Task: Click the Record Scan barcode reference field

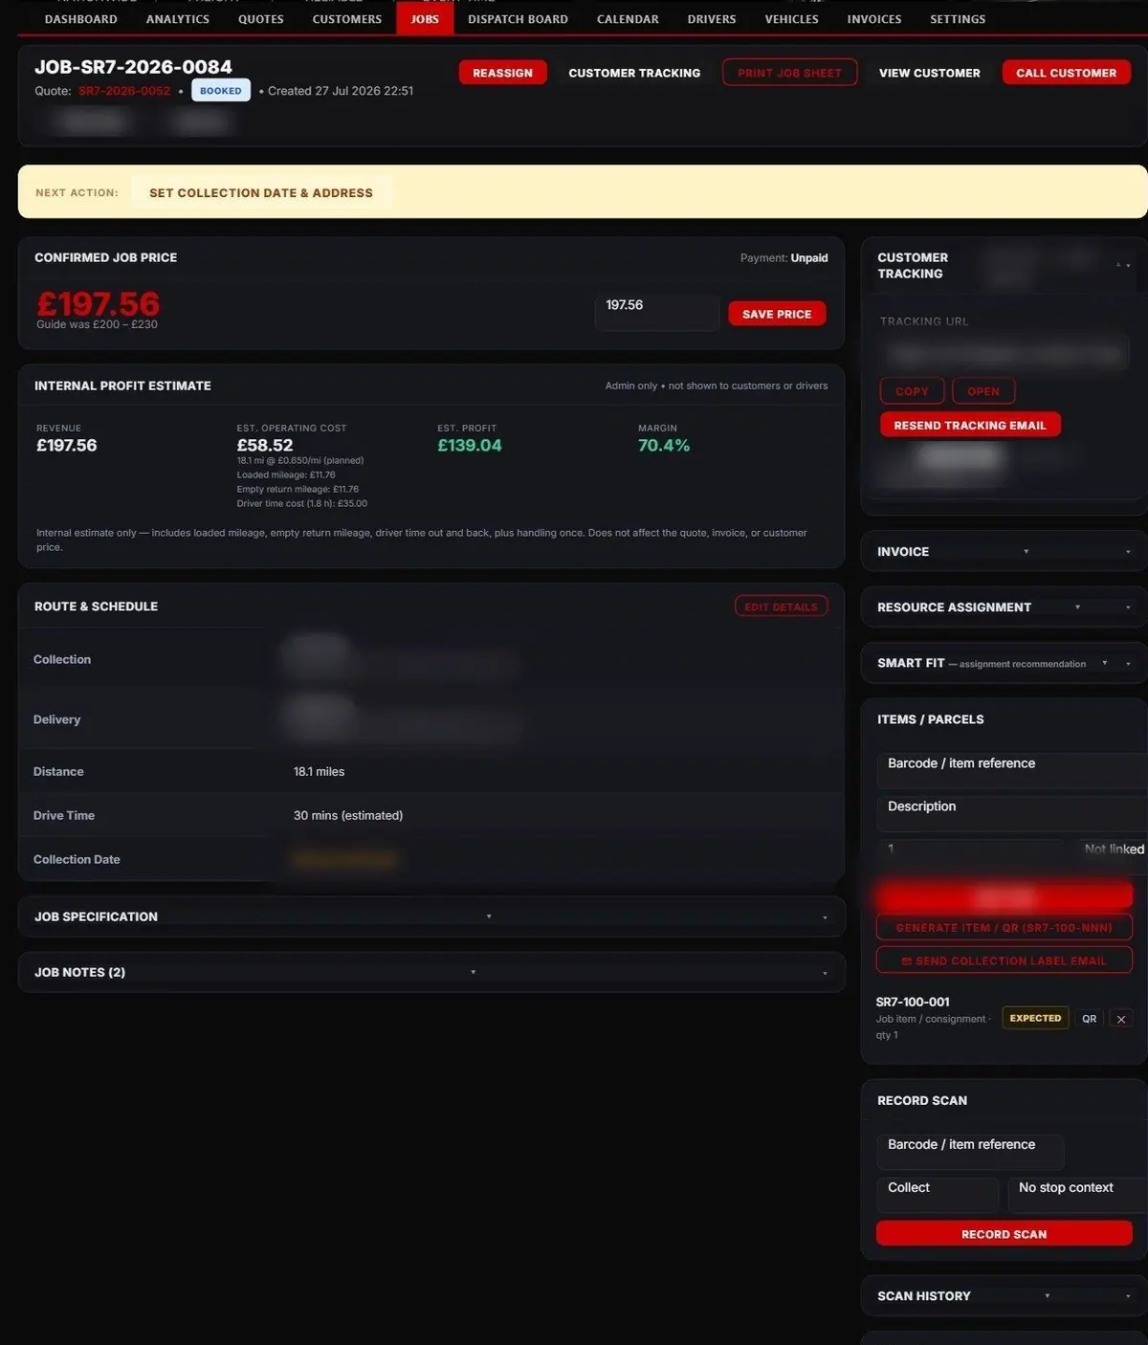Action: pos(970,1151)
